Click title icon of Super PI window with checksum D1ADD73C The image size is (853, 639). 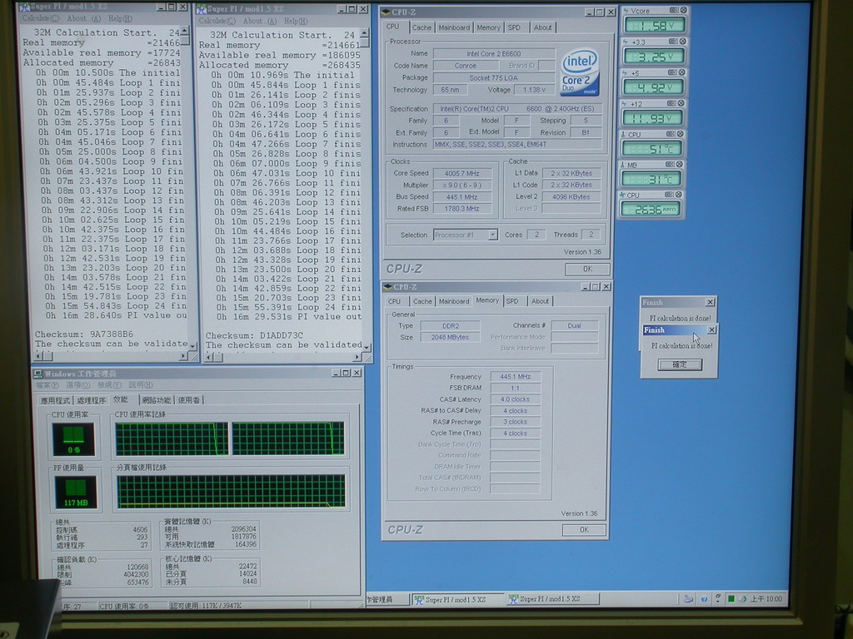point(202,9)
